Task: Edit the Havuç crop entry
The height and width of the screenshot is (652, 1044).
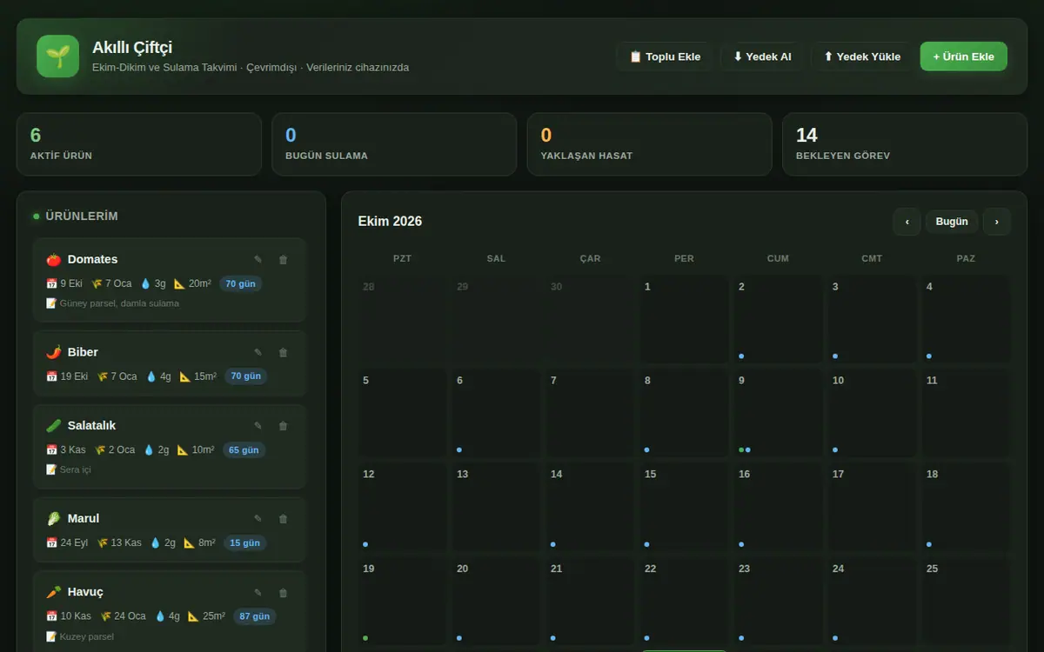Action: (258, 592)
